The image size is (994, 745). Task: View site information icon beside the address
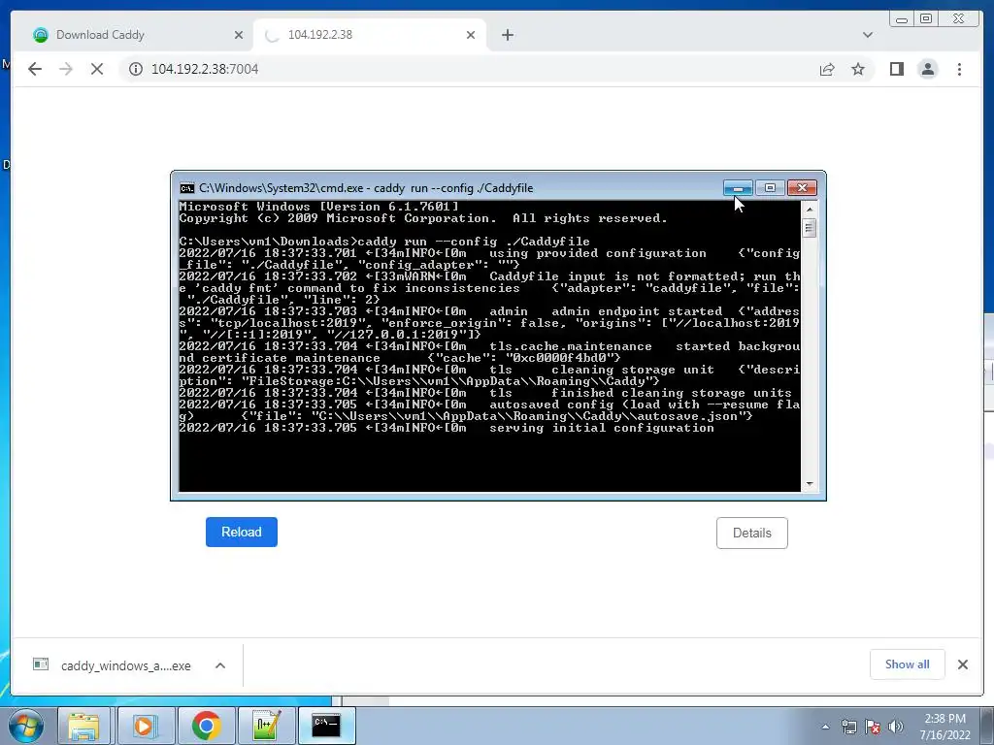point(136,69)
